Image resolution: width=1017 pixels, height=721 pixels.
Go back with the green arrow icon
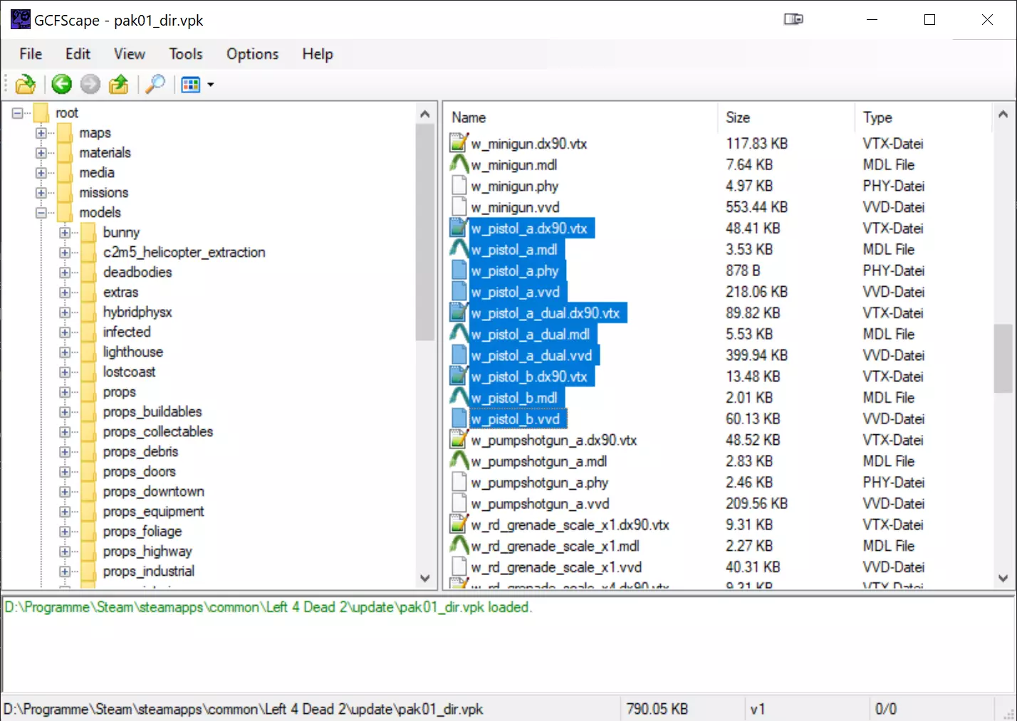[62, 85]
